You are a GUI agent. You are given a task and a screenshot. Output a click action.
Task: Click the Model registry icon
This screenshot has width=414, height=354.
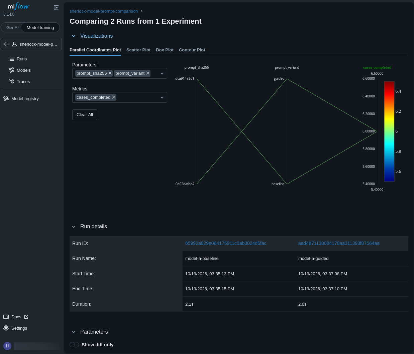click(x=6, y=98)
